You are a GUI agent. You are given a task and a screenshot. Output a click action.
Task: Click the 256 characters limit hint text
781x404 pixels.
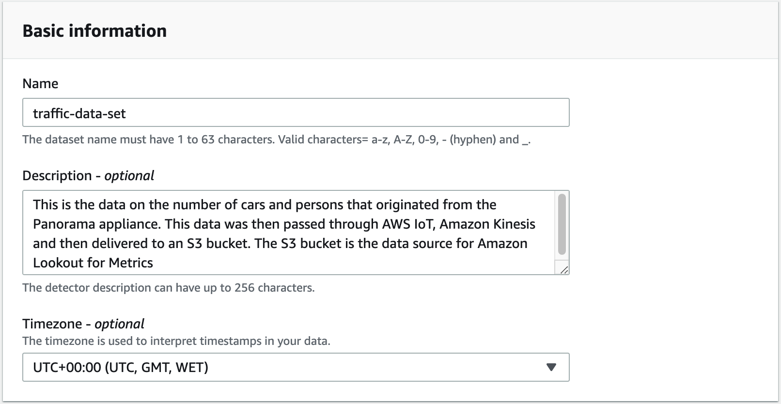[x=169, y=288]
